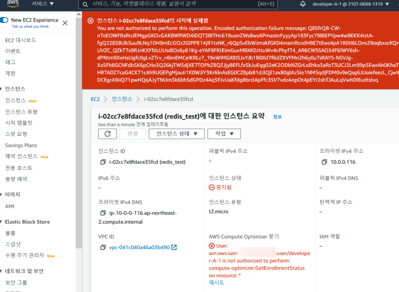Open EC2 대시보드 in sidebar
399x292 pixels.
(20, 40)
